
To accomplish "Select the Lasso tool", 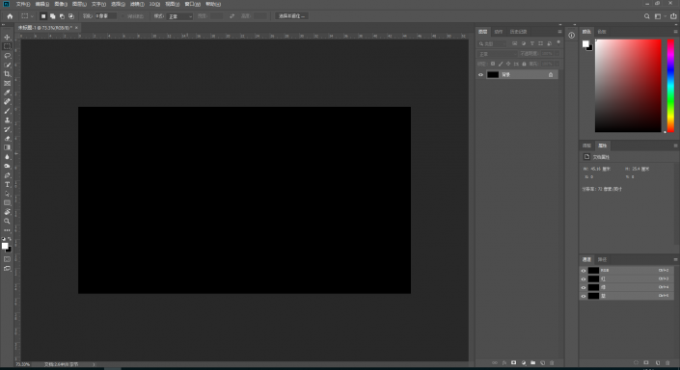I will coord(7,56).
